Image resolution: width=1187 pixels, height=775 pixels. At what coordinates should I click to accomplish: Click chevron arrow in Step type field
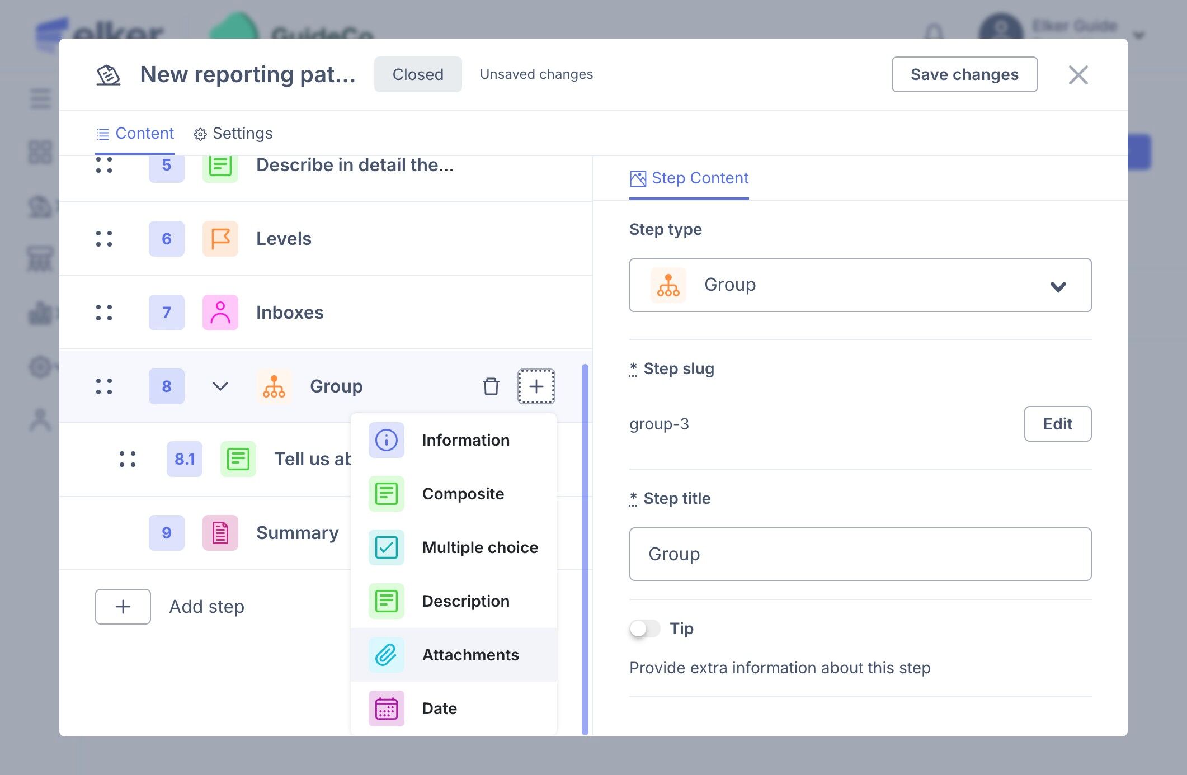(1058, 286)
